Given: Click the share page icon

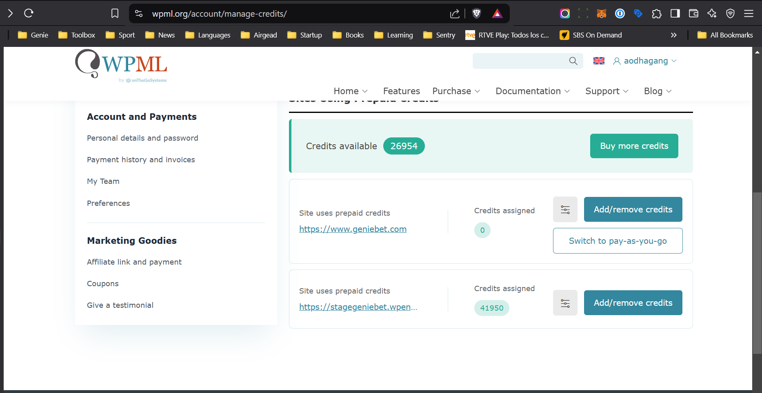Looking at the screenshot, I should click(455, 14).
